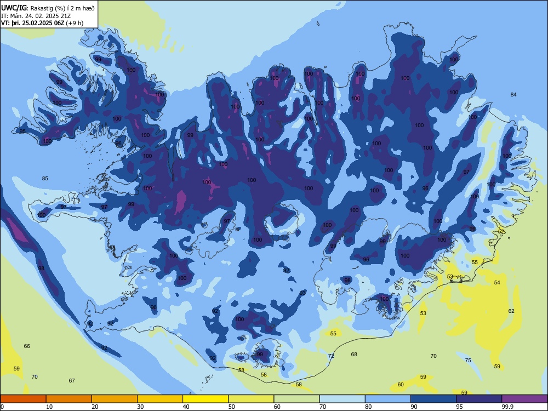
Task: Click the medium blue 80–90 legend swatch
Action: [x=388, y=399]
